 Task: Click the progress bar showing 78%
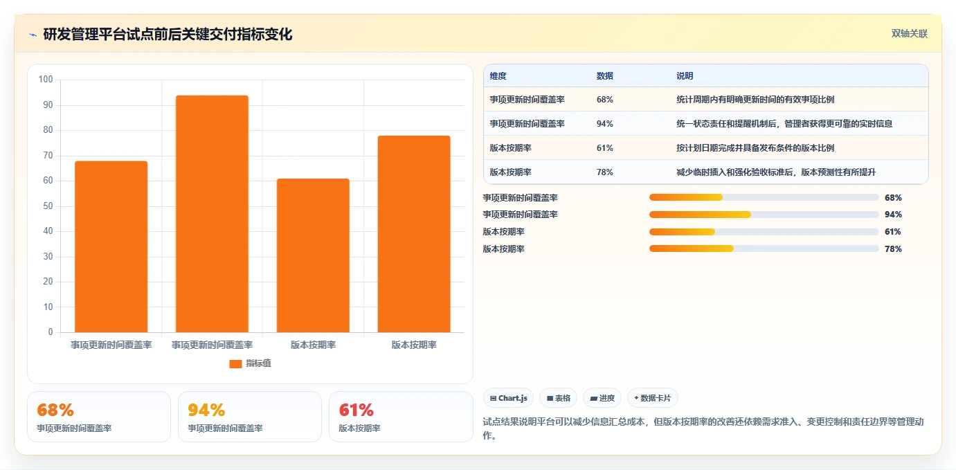[x=764, y=248]
